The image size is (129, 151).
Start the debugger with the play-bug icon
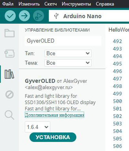click(x=38, y=16)
